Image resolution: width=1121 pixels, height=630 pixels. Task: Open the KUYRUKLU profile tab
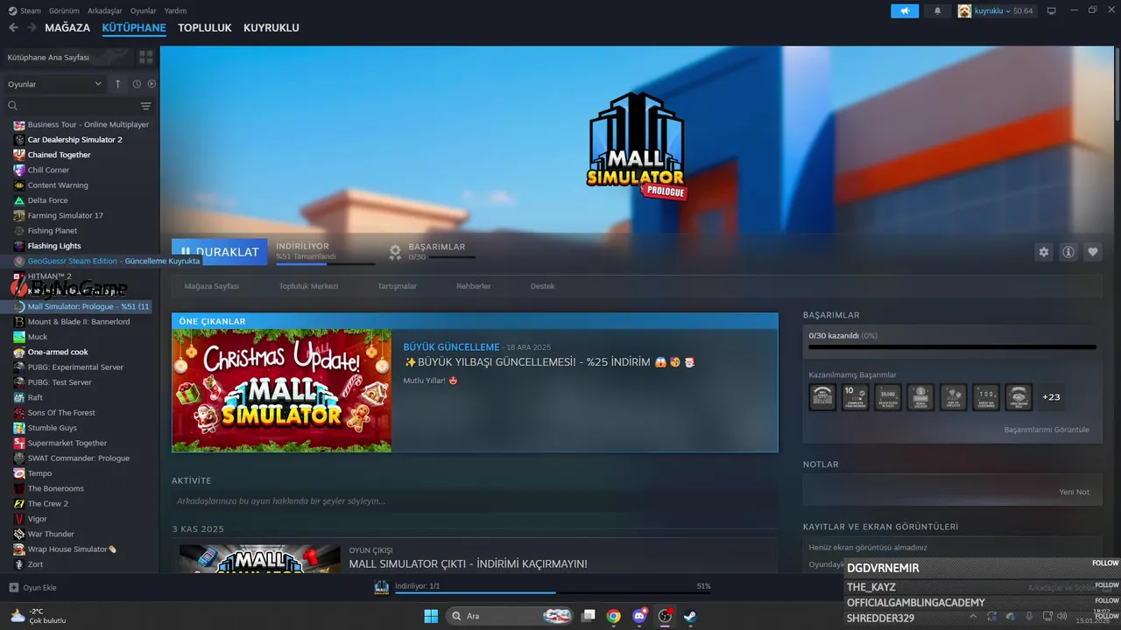click(271, 28)
